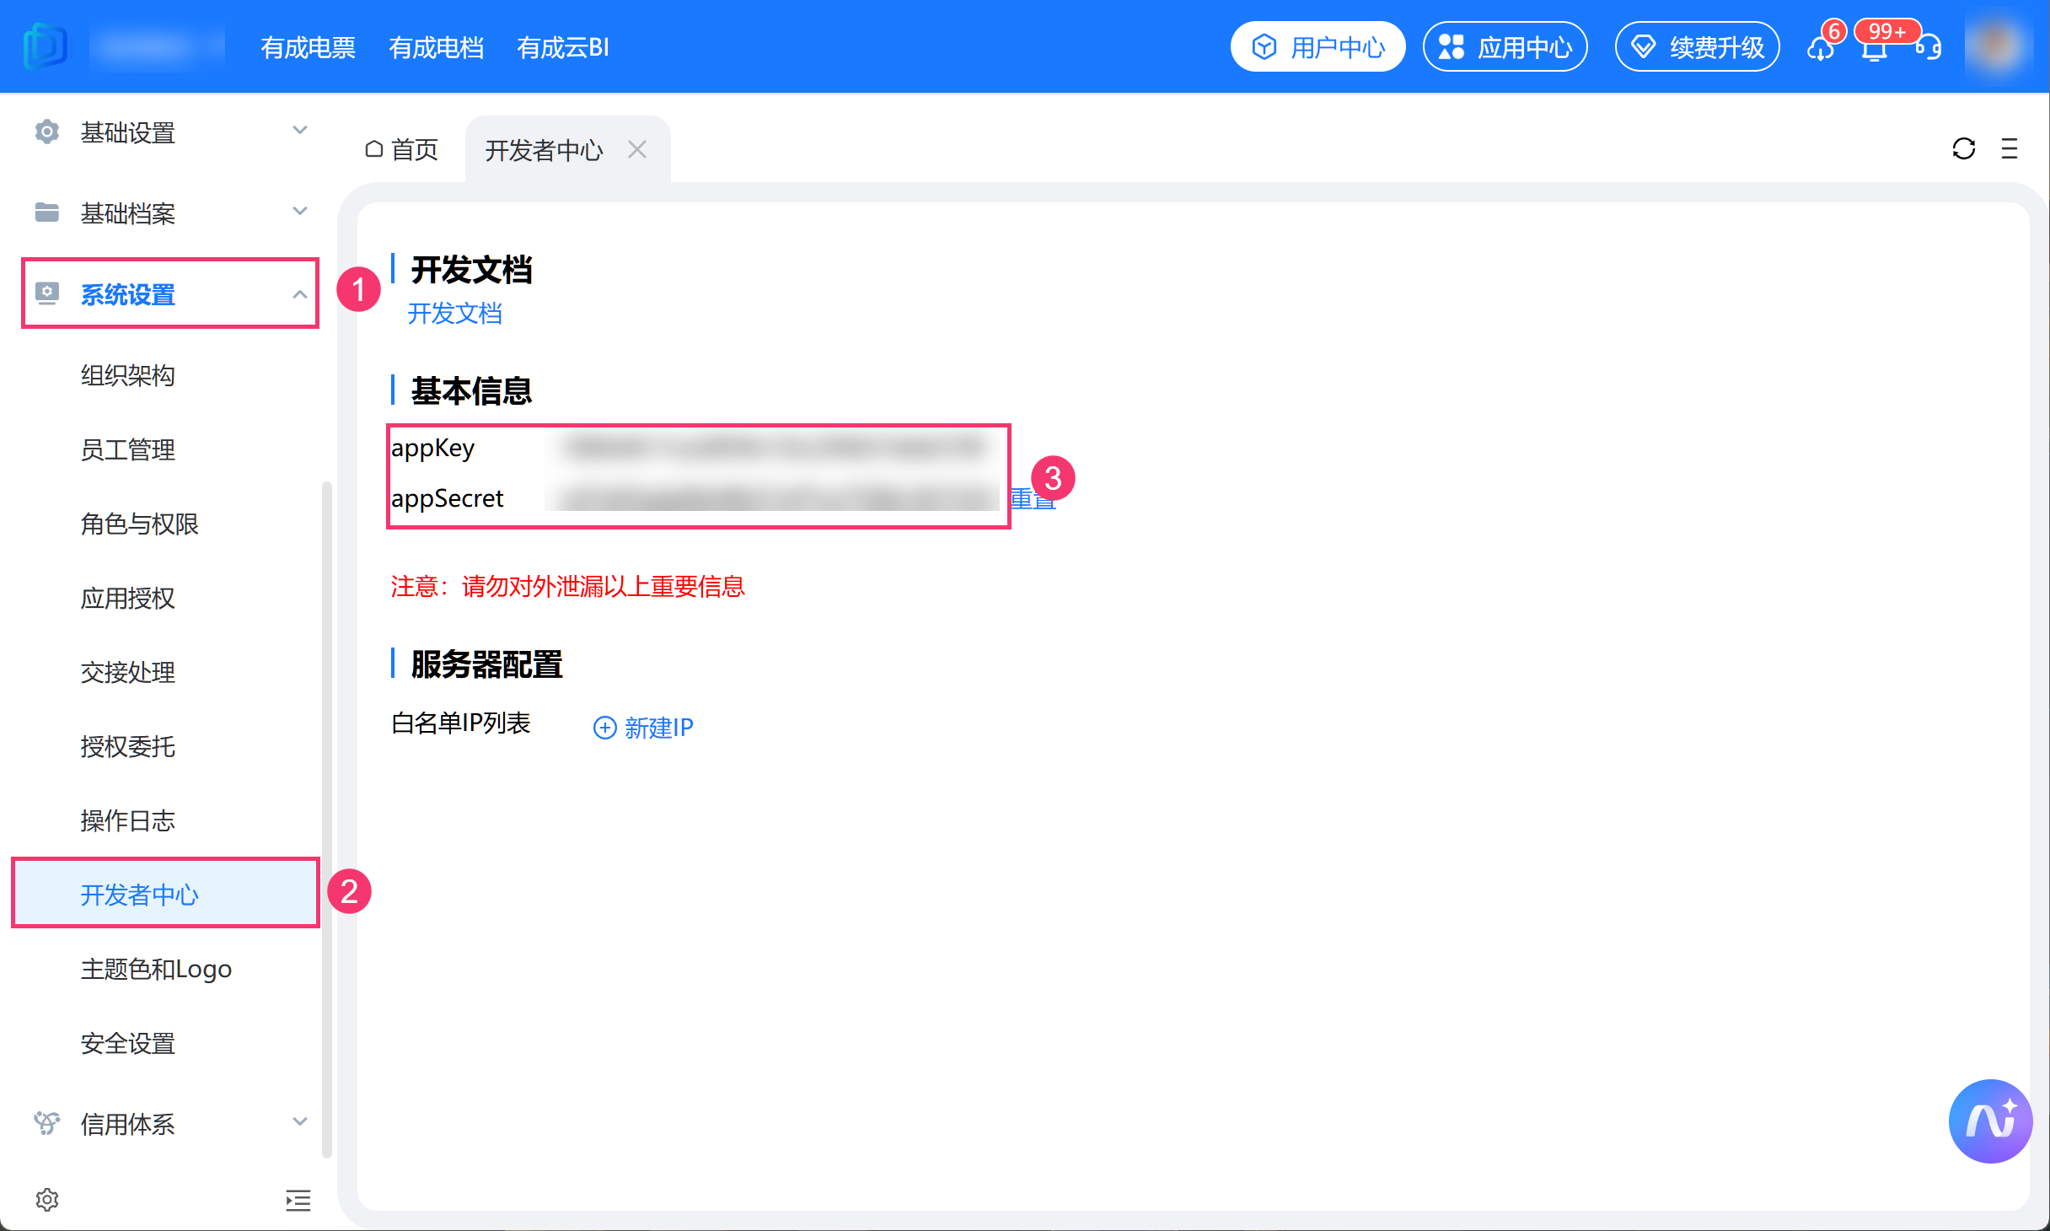
Task: Open the tab list menu icon
Action: (x=2010, y=149)
